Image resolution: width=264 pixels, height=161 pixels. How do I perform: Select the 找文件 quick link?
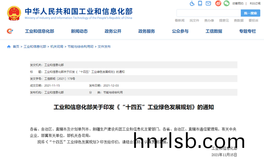[194, 21]
